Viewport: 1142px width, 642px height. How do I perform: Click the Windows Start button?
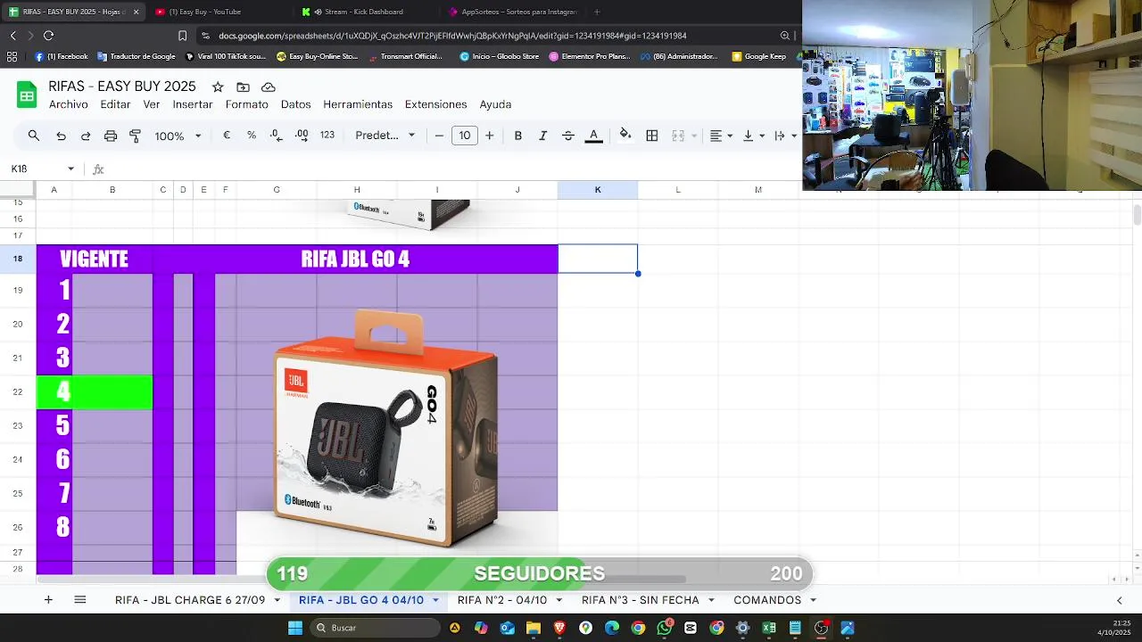point(295,628)
